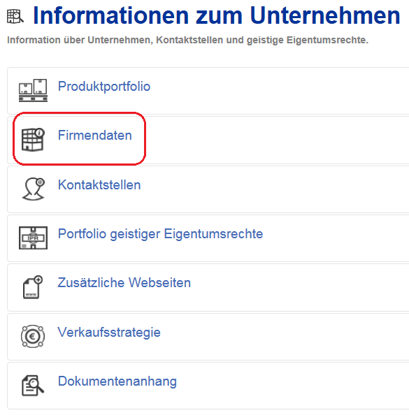Click the Verkaufsstrategie euro coin icon
409x415 pixels.
(x=33, y=336)
